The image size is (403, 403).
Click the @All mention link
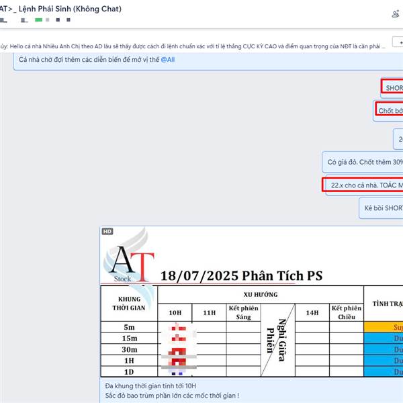(167, 60)
